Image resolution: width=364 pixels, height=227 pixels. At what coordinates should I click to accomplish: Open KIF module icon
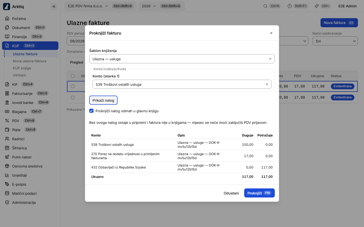point(7,84)
